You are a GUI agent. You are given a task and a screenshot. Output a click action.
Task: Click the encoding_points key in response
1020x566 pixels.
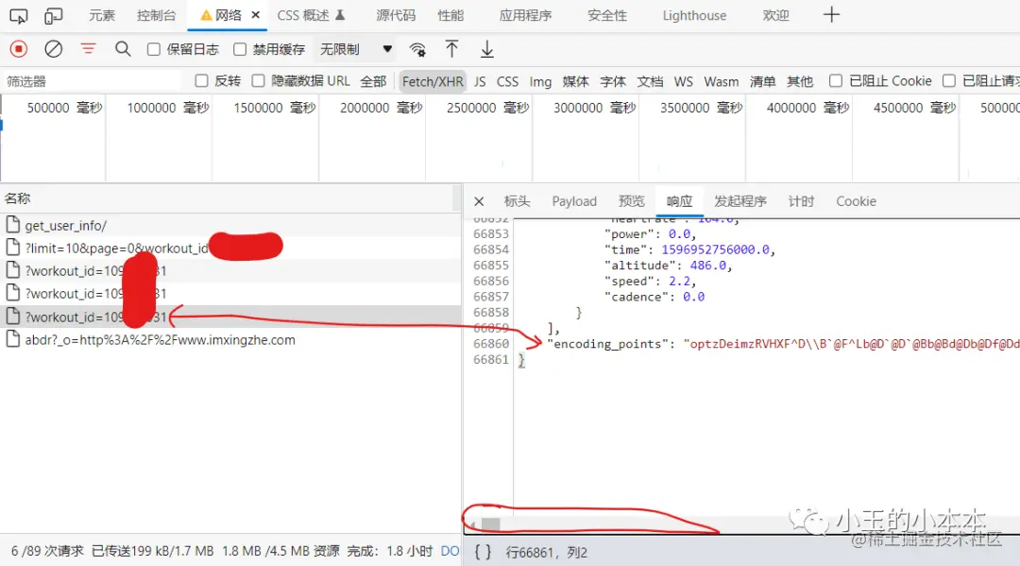[608, 344]
